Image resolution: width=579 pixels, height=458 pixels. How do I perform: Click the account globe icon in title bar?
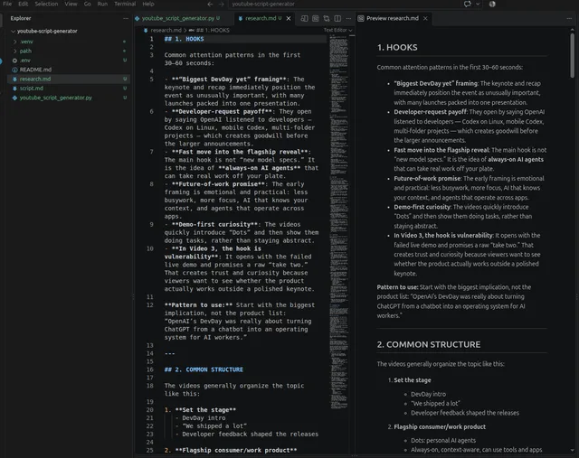492,4
